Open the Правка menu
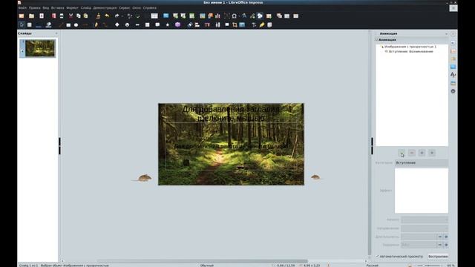 [35, 8]
